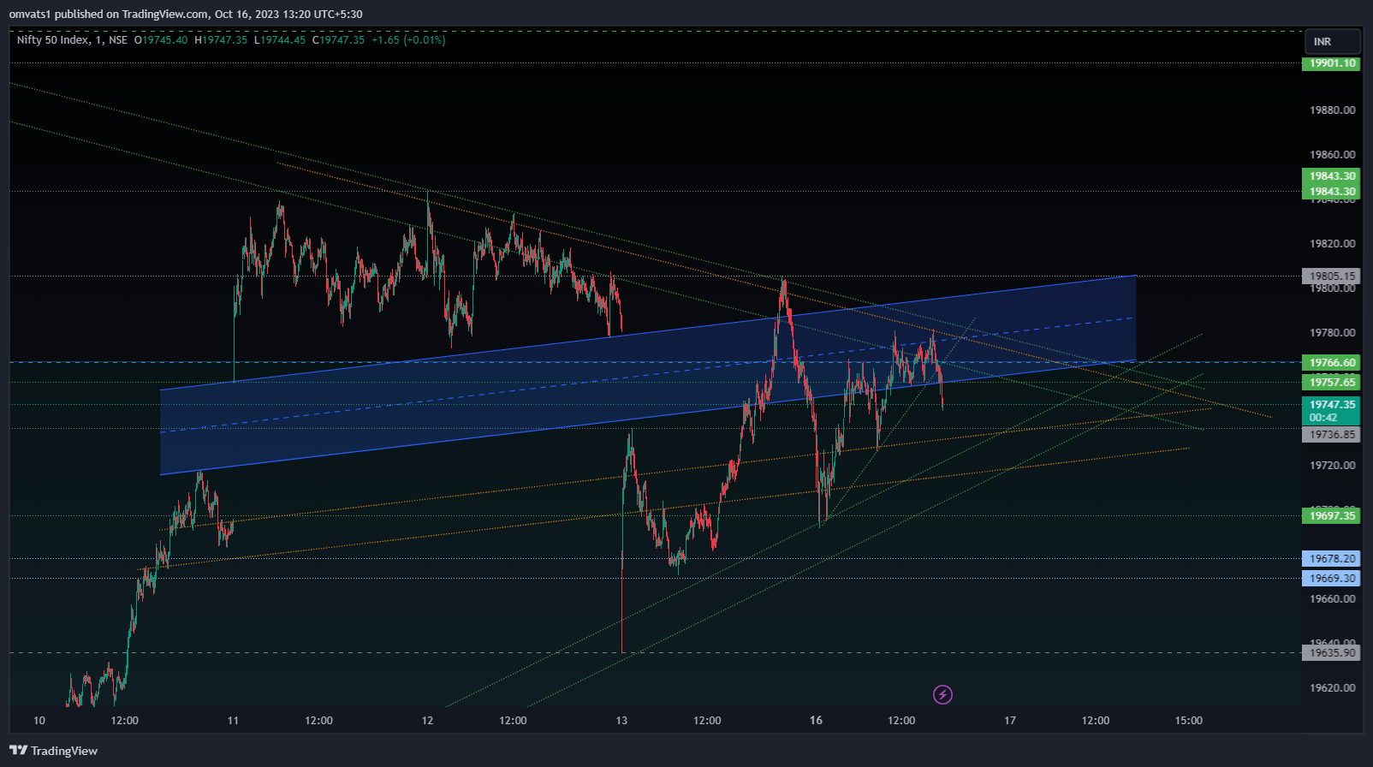Click 15:00 on the time axis

tap(1188, 721)
